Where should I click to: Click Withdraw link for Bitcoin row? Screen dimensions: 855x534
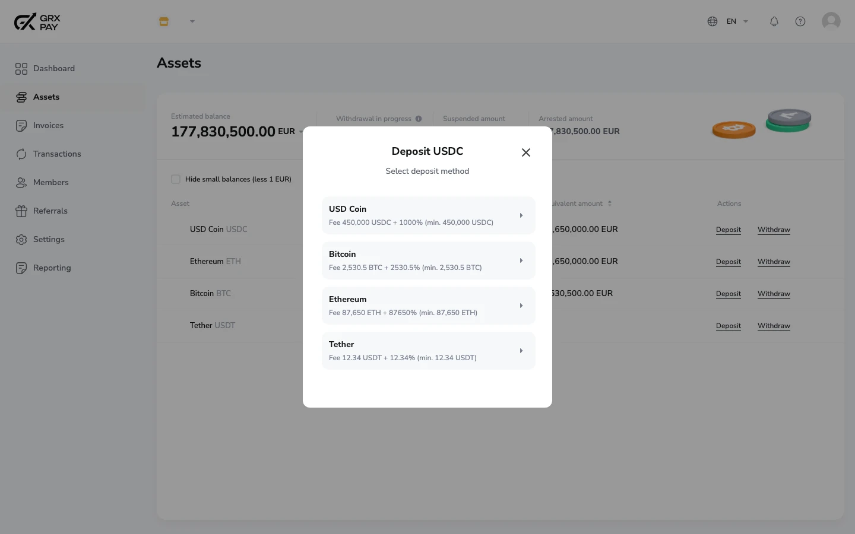pyautogui.click(x=774, y=294)
